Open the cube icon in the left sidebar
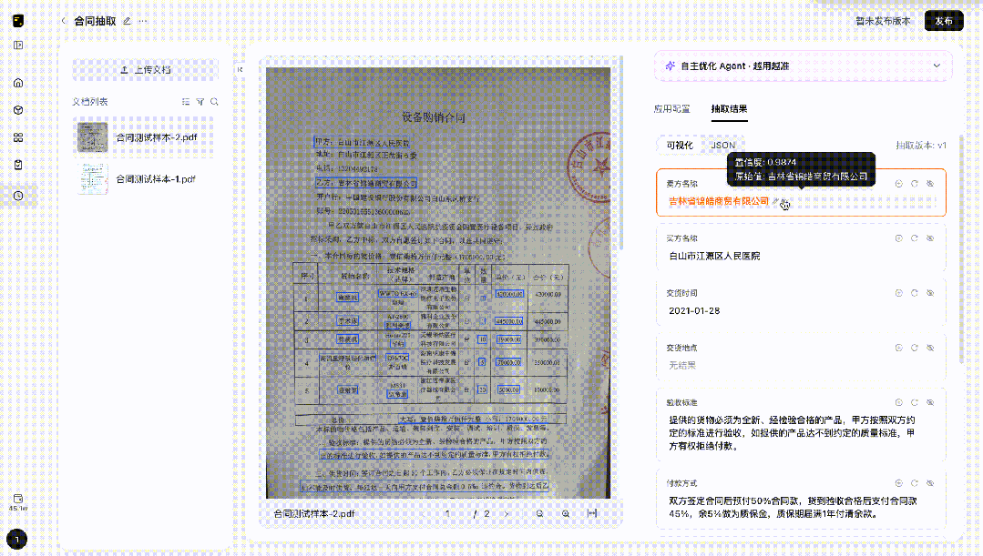 click(18, 110)
